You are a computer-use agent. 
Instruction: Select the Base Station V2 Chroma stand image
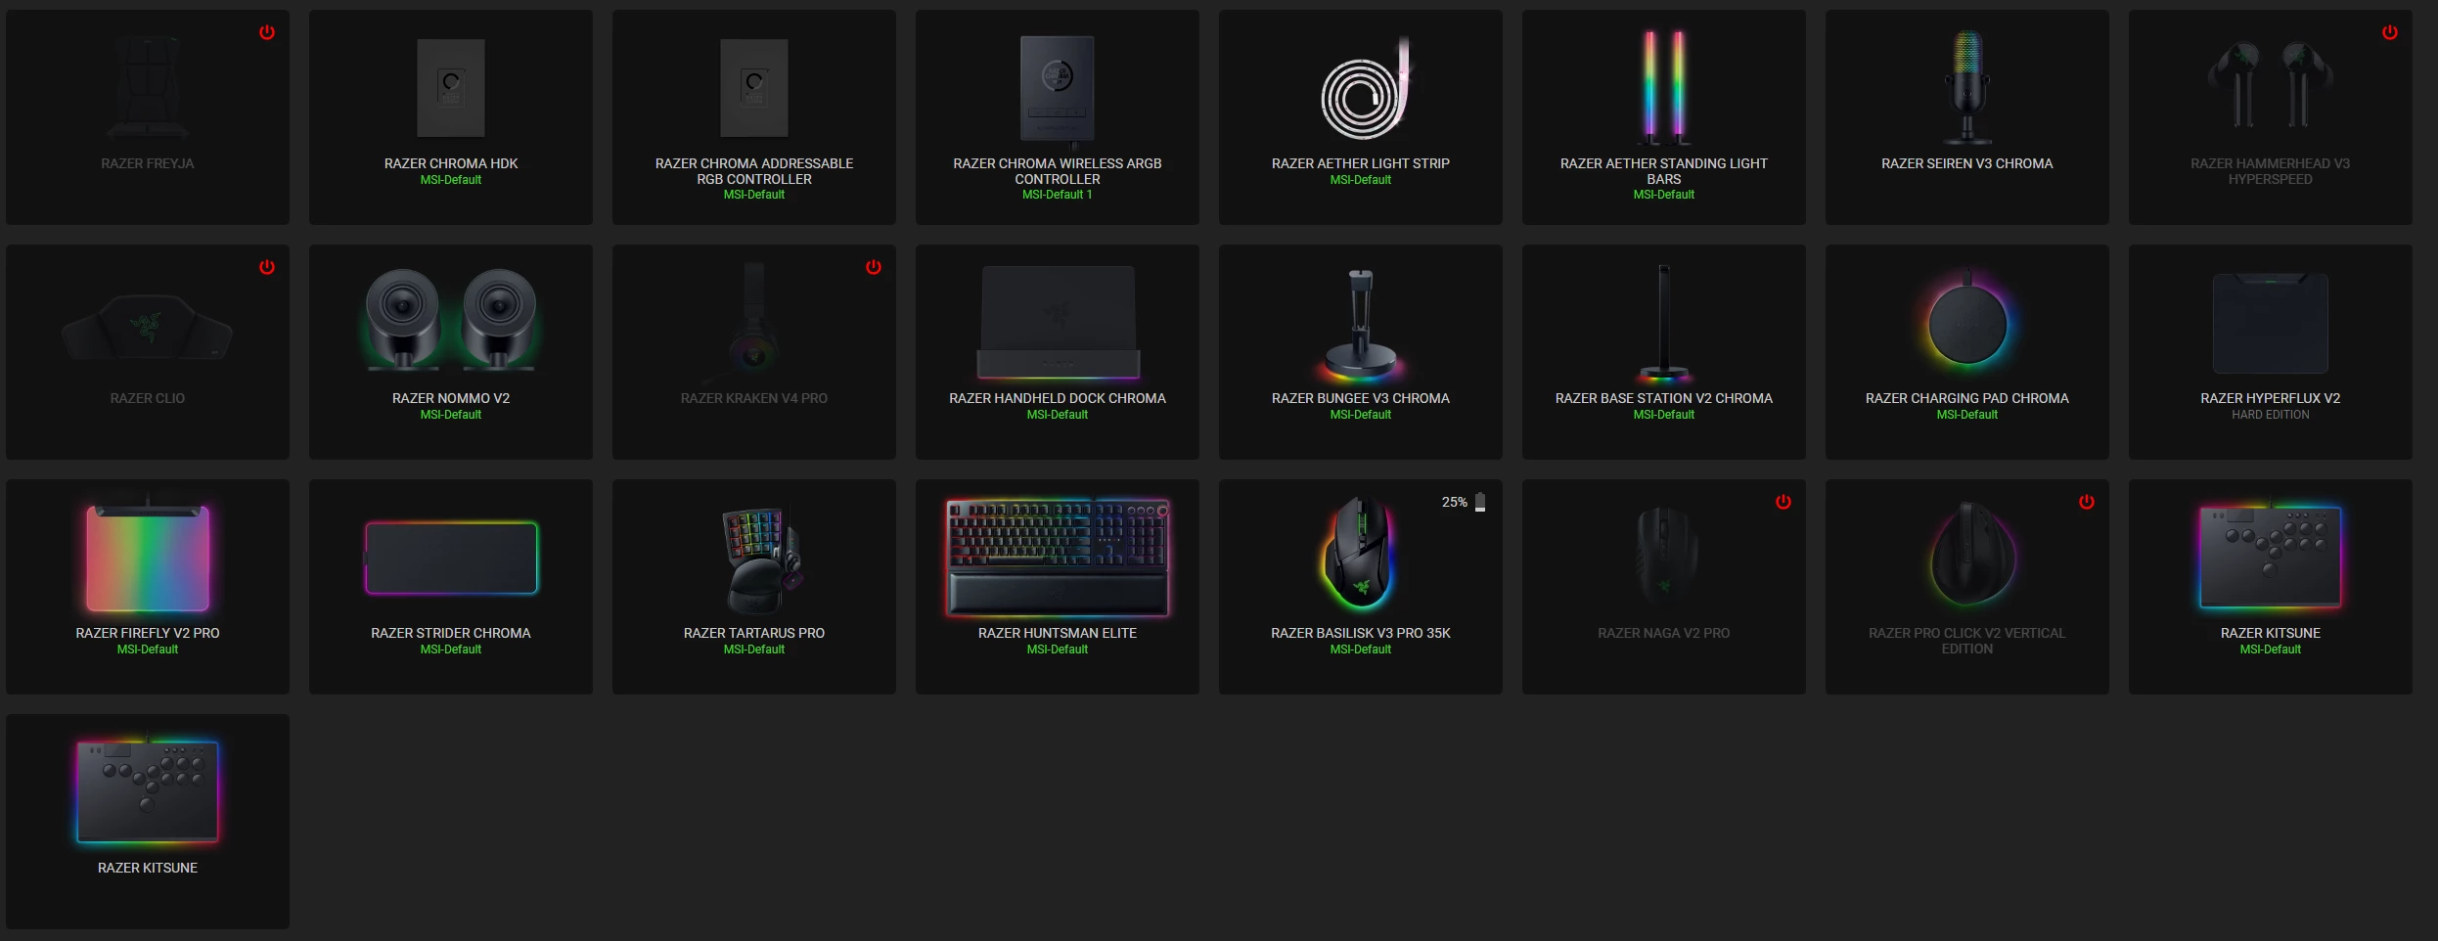point(1664,323)
